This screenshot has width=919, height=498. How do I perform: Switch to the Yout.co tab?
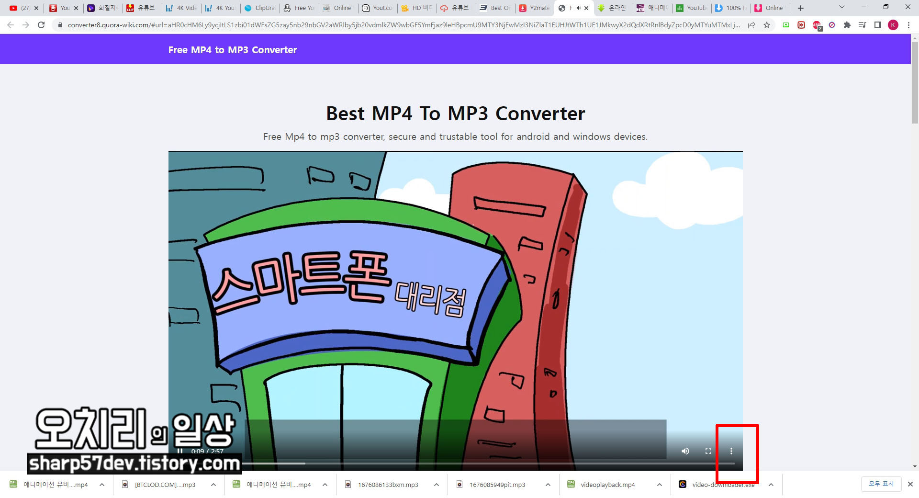coord(378,8)
